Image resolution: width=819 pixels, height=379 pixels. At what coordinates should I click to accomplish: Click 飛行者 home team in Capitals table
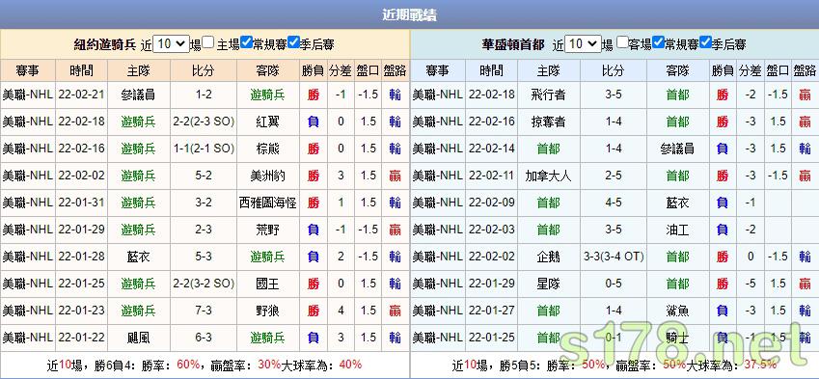(x=549, y=95)
